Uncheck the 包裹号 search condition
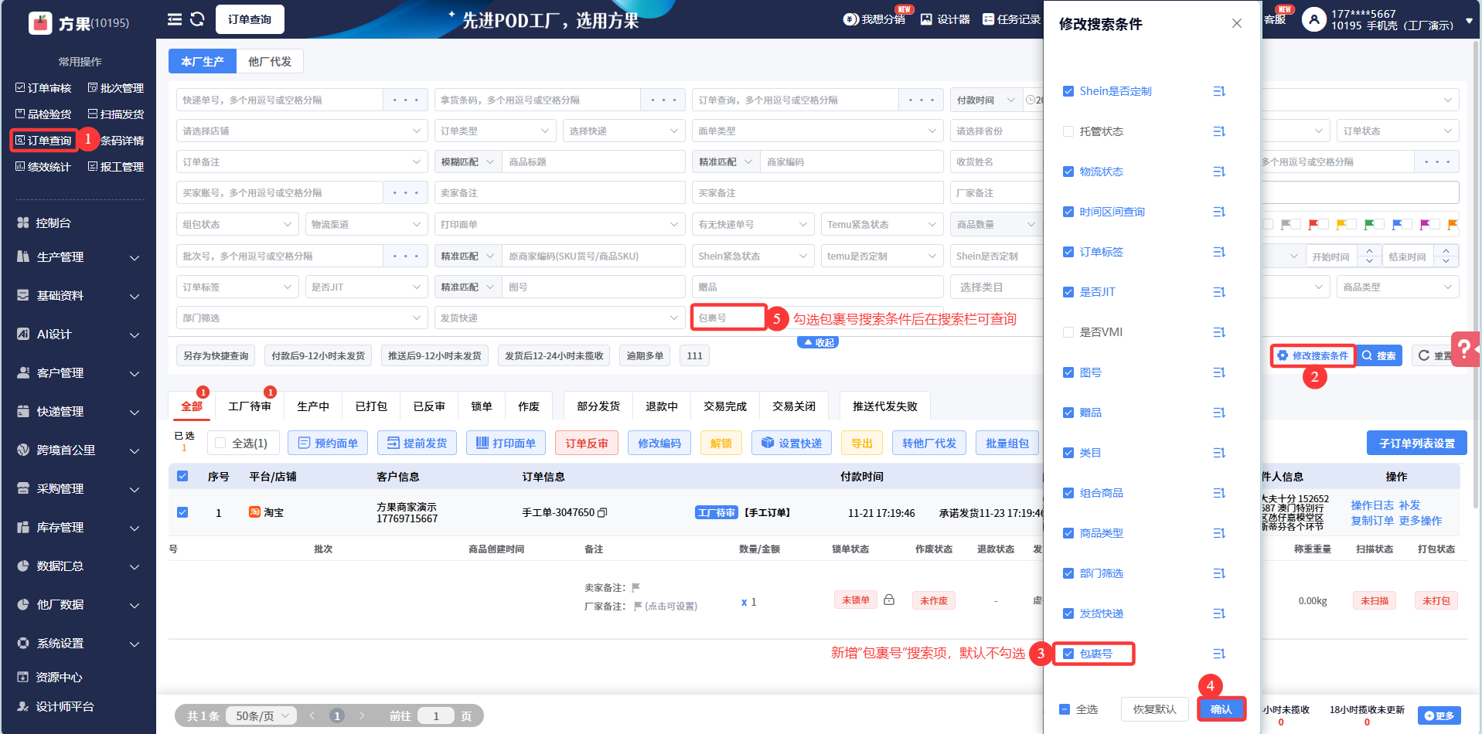 pos(1068,654)
